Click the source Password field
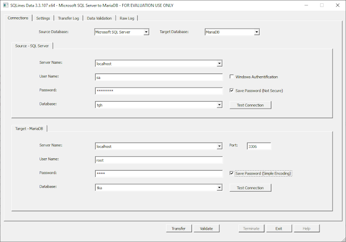 tap(159, 91)
